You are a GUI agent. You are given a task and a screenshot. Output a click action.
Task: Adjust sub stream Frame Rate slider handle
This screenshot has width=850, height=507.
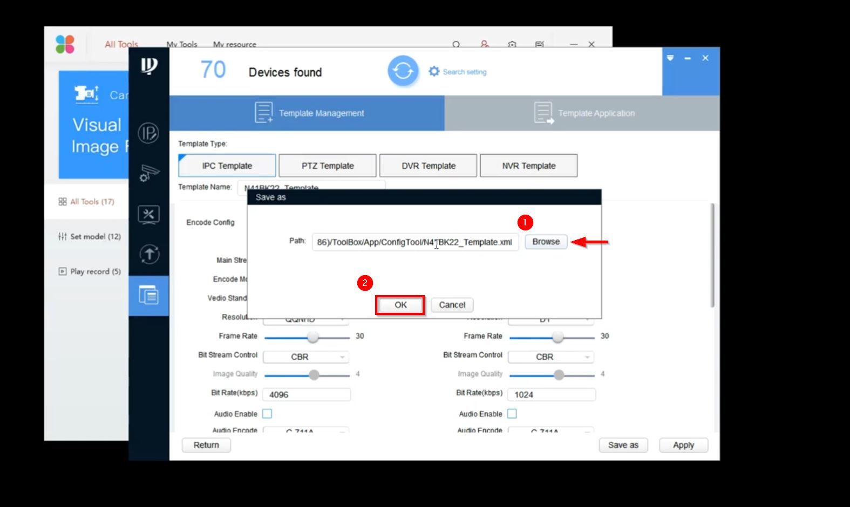[558, 338]
